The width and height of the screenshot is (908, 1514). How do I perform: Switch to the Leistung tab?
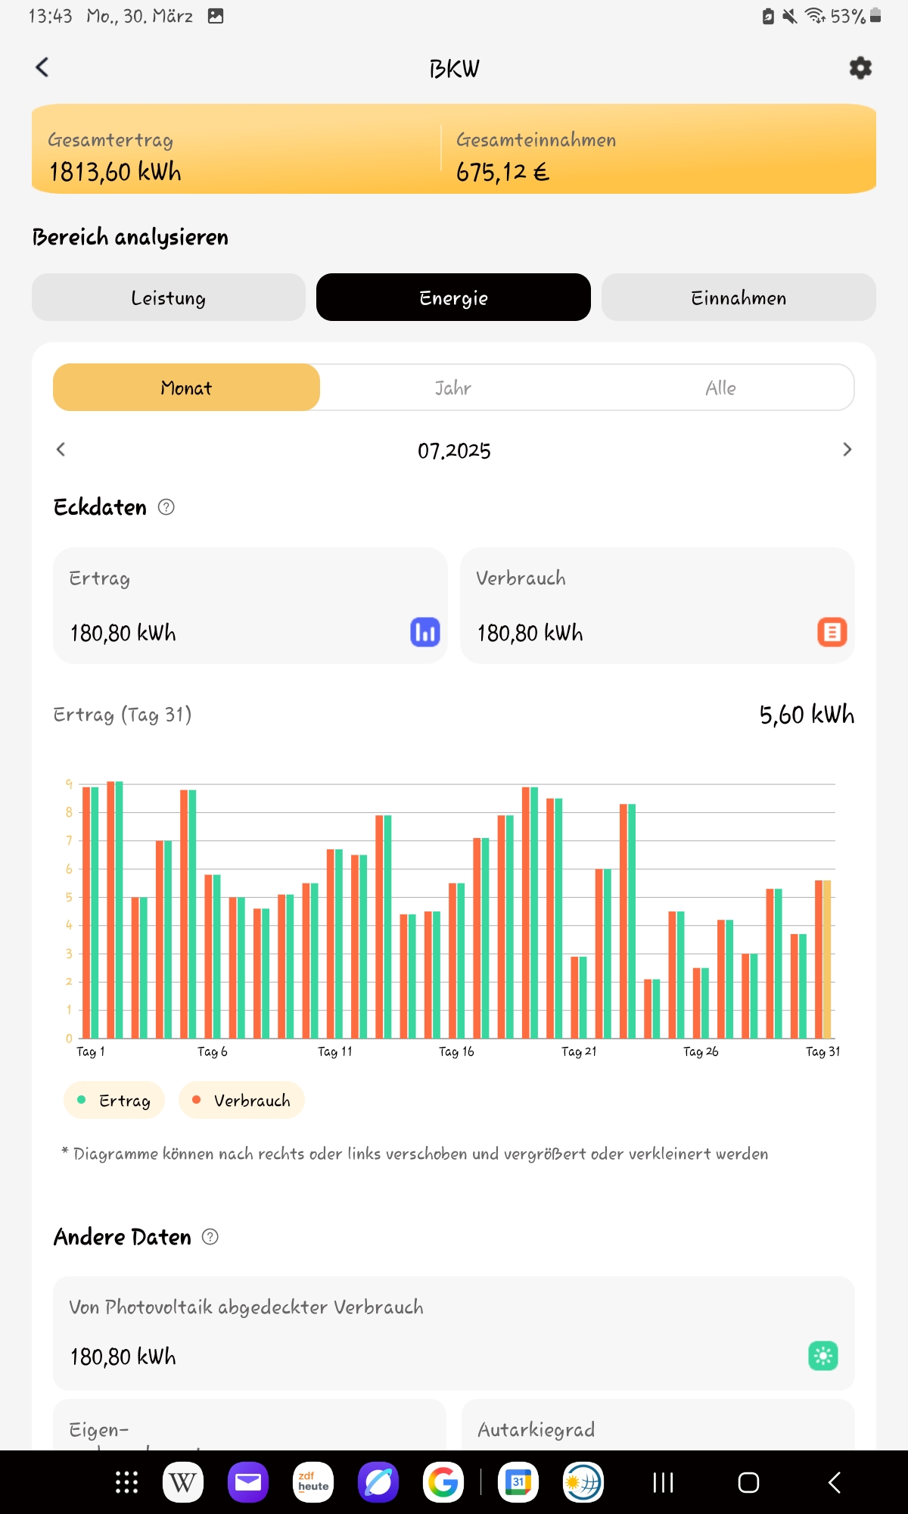tap(168, 298)
